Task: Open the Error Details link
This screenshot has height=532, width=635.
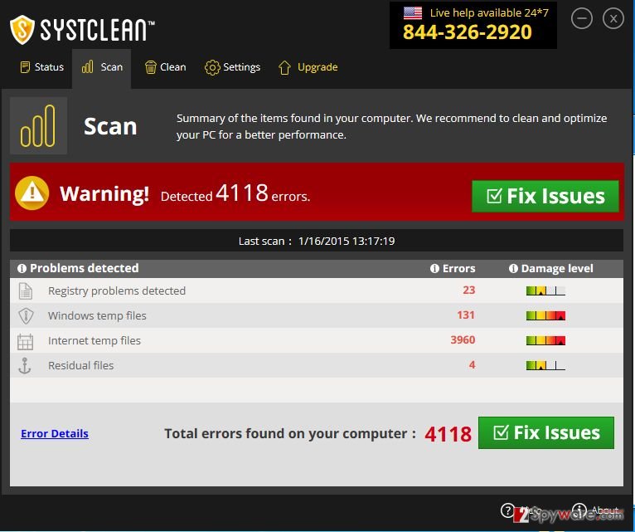Action: click(55, 433)
